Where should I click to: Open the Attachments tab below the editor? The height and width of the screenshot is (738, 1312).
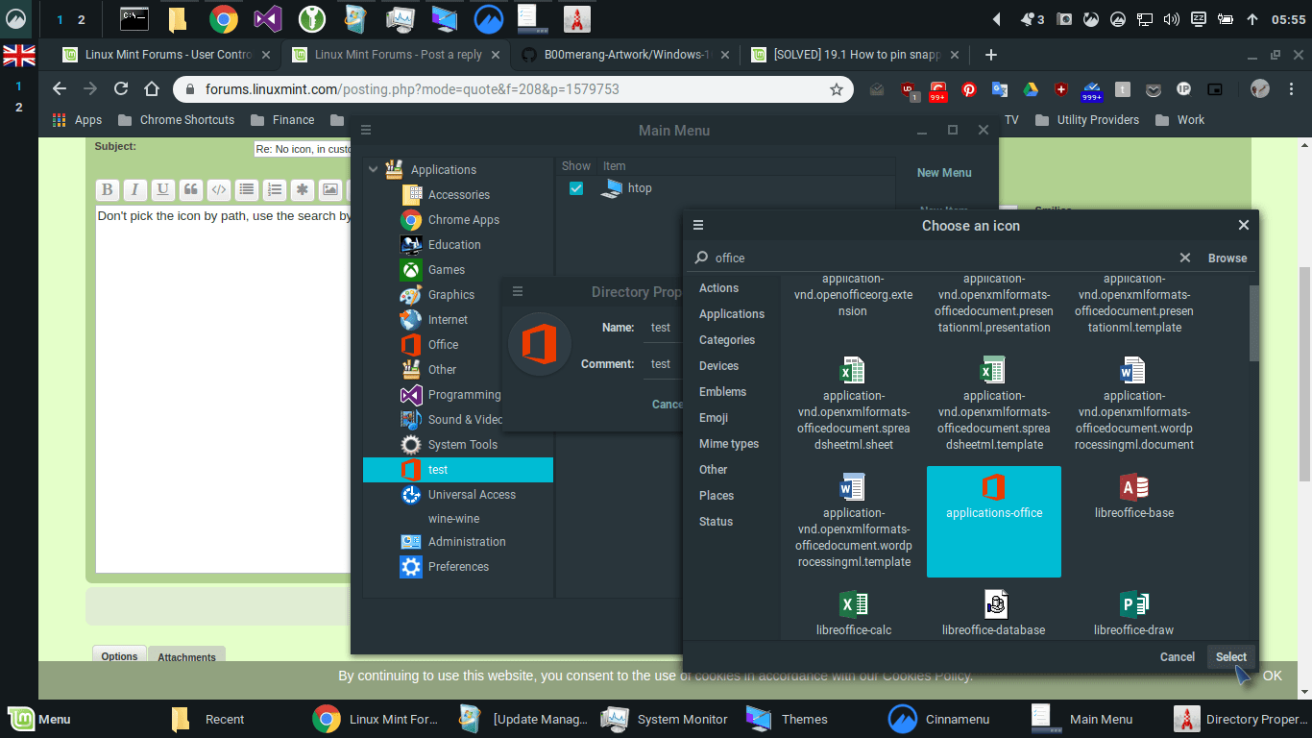(x=186, y=657)
